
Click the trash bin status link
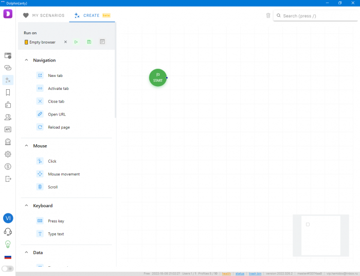pyautogui.click(x=255, y=273)
